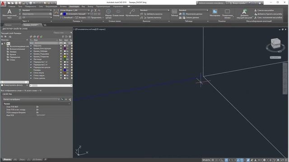Toggle grid display in status bar
289x162 pixels.
pos(213,160)
